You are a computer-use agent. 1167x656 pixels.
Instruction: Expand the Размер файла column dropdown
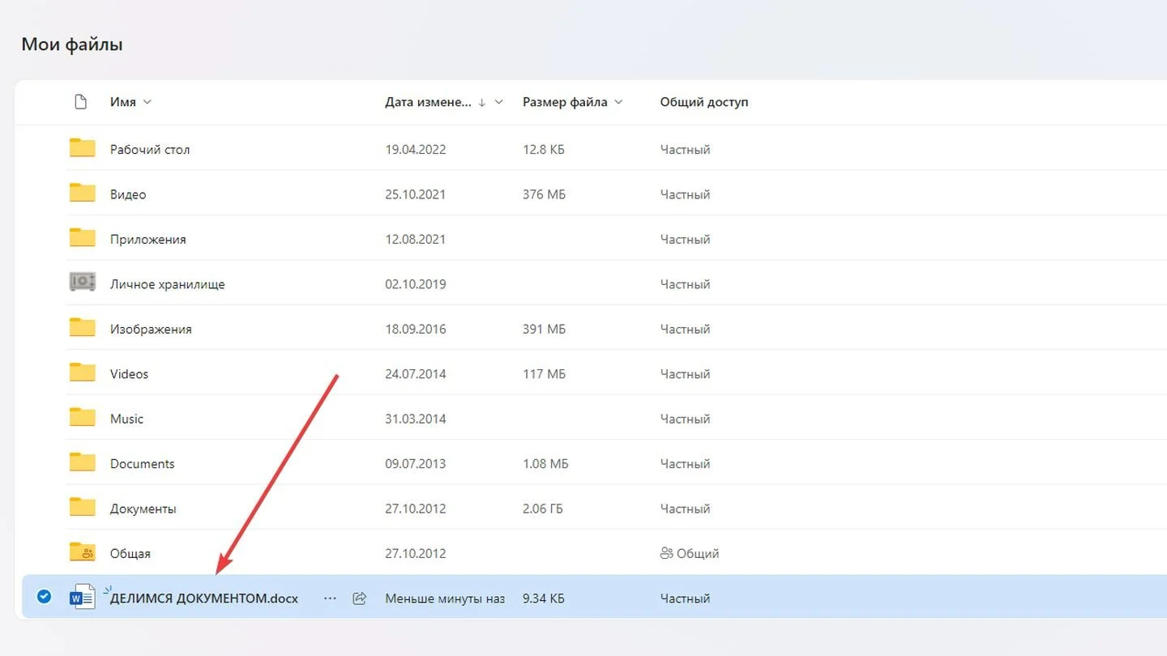[x=618, y=102]
